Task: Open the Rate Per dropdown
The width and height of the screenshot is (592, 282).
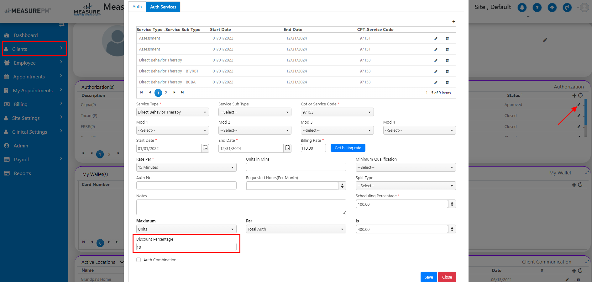Action: 186,167
